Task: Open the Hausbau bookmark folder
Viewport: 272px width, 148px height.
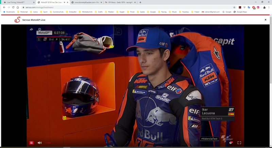Action: (x=184, y=12)
